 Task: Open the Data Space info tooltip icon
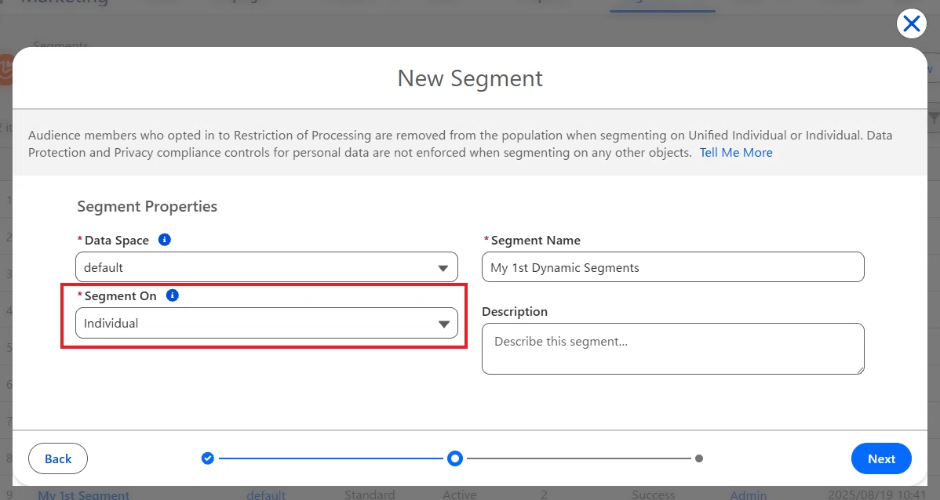[x=164, y=240]
